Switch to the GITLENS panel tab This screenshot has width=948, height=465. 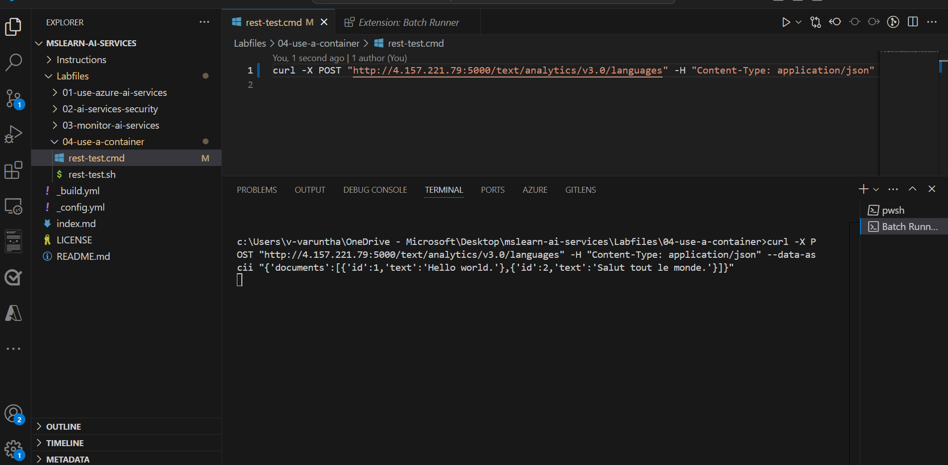point(581,190)
